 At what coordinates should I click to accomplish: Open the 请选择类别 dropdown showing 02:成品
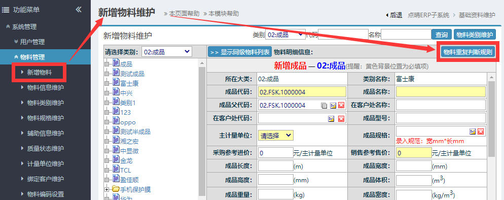point(166,52)
